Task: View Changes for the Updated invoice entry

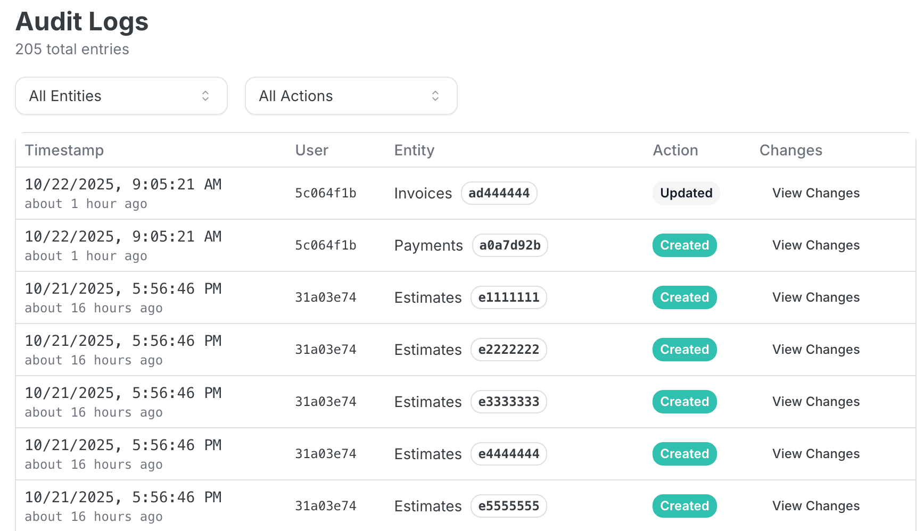Action: coord(815,193)
